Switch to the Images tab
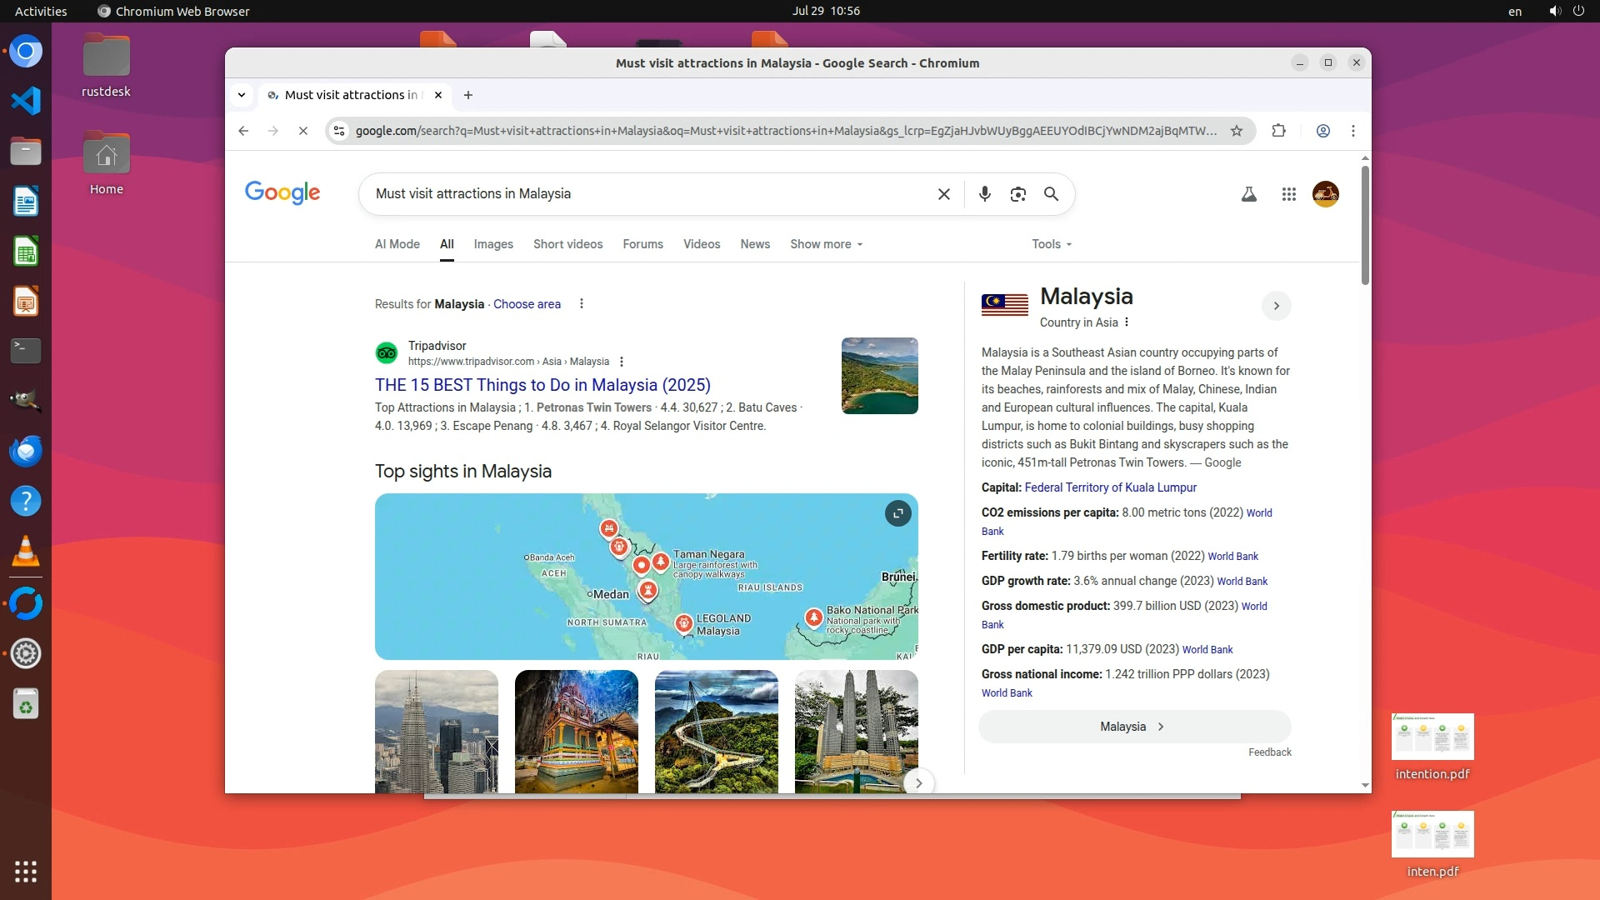Screen dimensions: 1600x900 coord(493,244)
